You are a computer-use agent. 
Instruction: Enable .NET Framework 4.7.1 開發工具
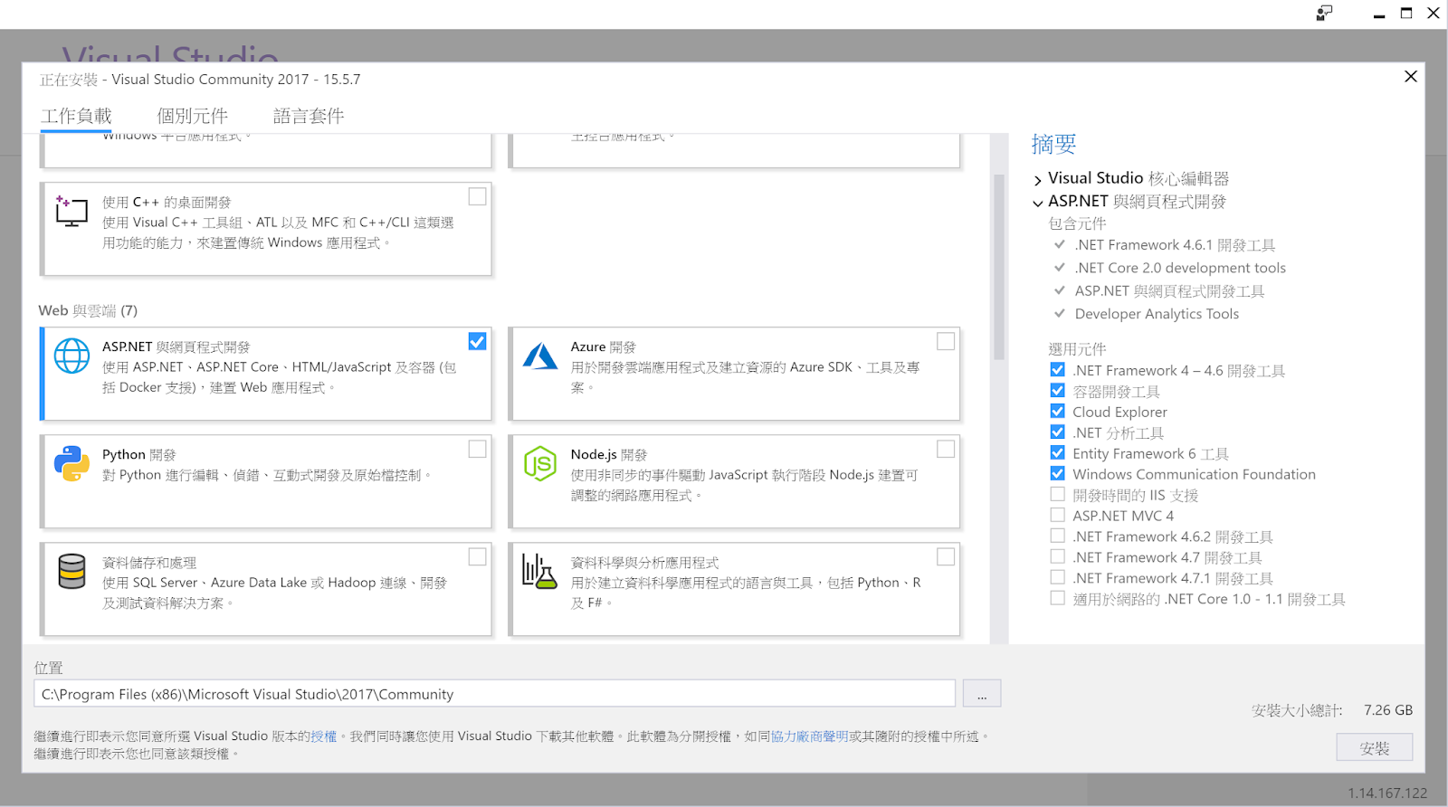[1057, 577]
